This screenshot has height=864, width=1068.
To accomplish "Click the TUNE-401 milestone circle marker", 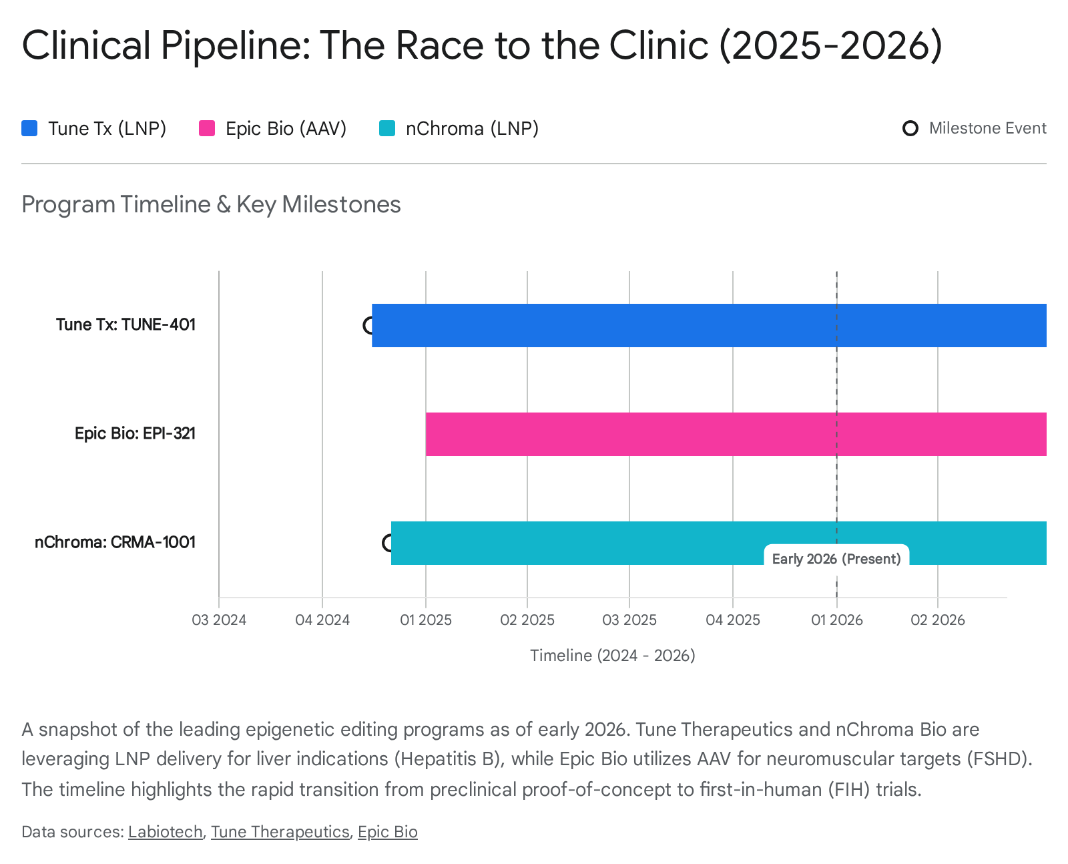I will tap(367, 325).
